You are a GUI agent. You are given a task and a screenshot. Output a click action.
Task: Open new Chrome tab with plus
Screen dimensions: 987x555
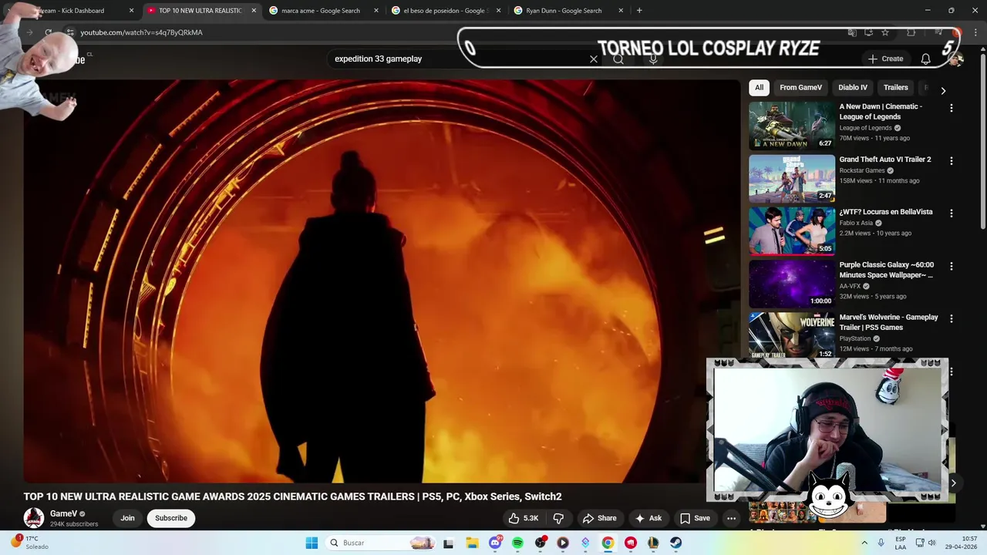[639, 11]
